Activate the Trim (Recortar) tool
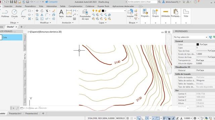The height and width of the screenshot is (120, 215). [47, 11]
